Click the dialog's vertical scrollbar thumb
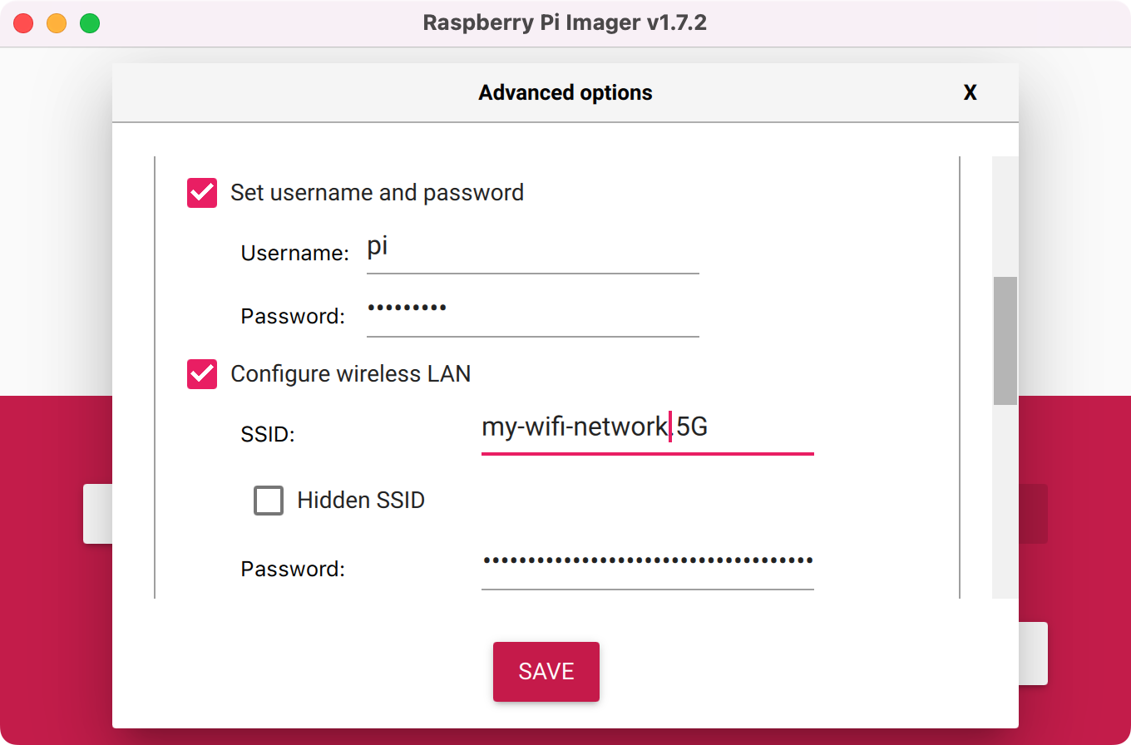The width and height of the screenshot is (1131, 745). (x=1005, y=341)
